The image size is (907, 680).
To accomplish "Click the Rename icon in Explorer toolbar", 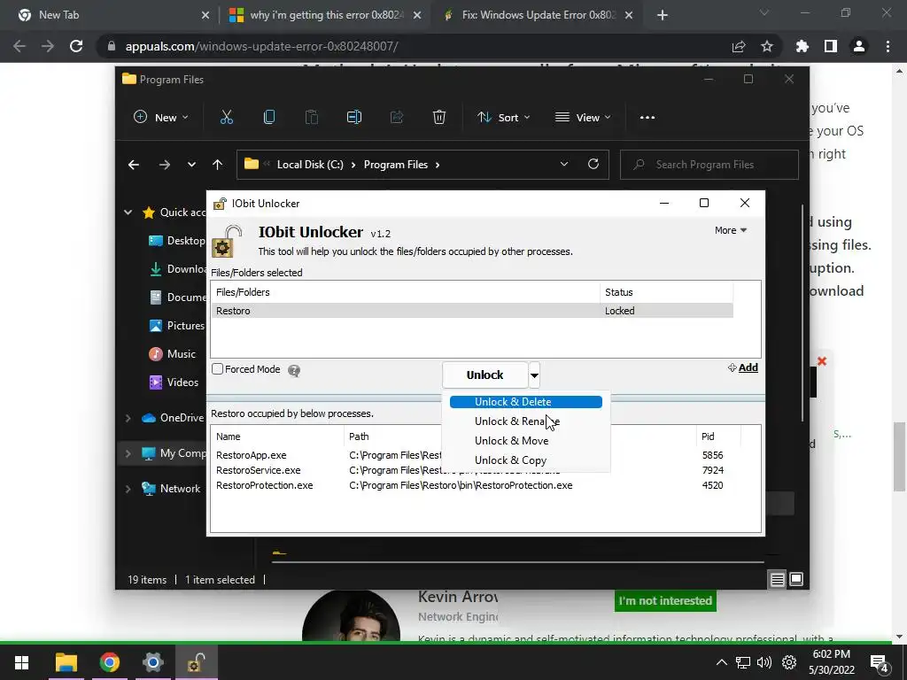I will pos(354,118).
